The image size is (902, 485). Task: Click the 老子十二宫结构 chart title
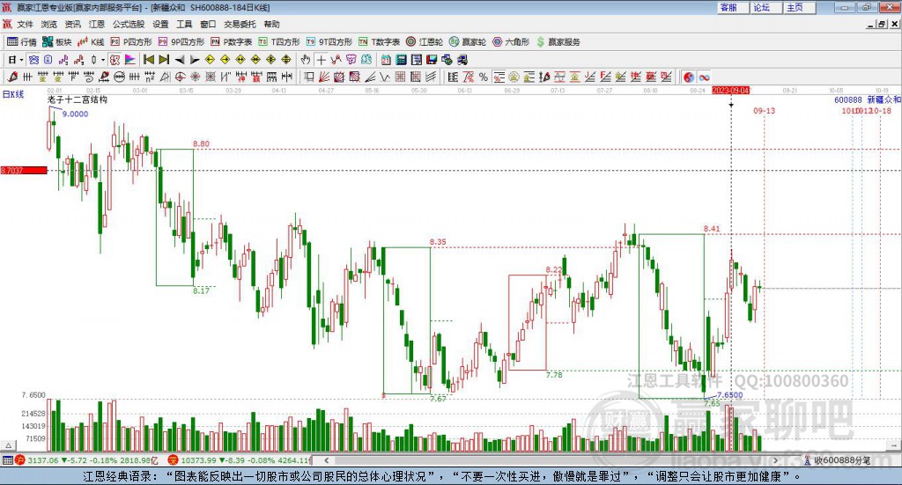(78, 100)
